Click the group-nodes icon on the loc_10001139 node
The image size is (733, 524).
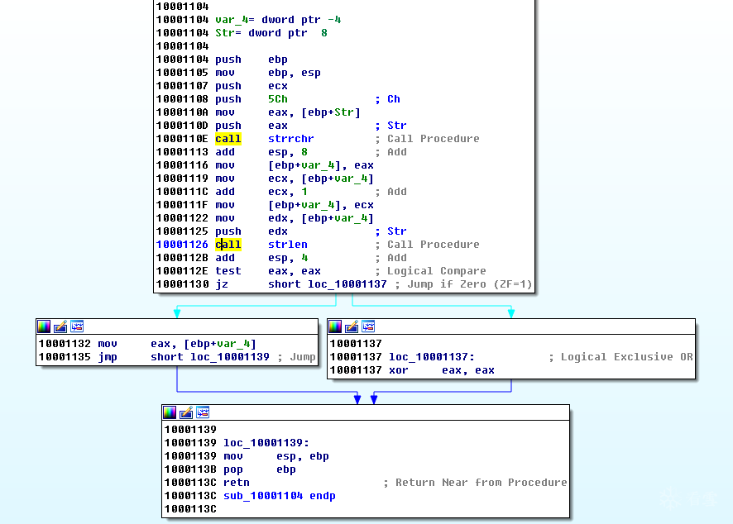[203, 412]
